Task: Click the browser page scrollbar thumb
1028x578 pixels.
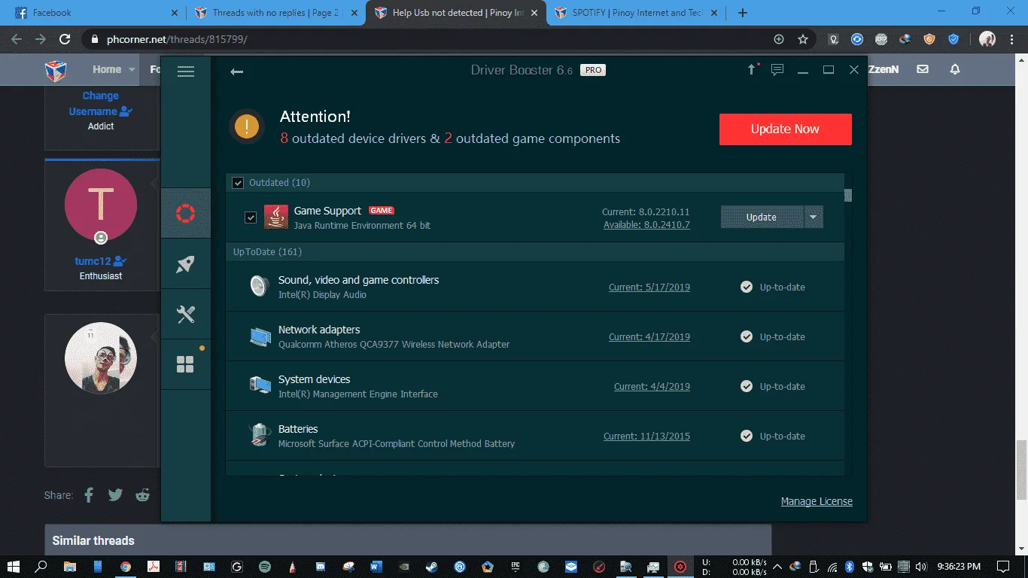Action: coord(1021,470)
